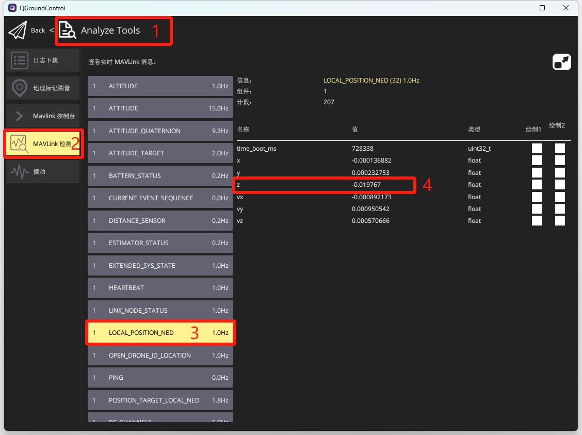Screen dimensions: 582x435
Task: Click the 值 column header
Action: point(355,129)
